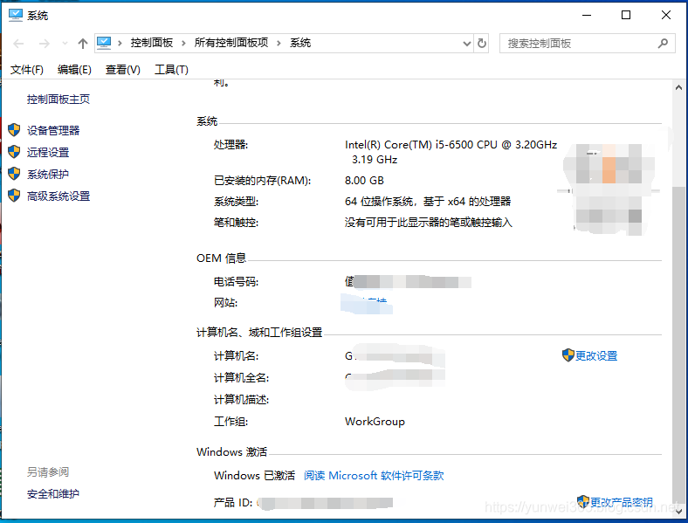The height and width of the screenshot is (523, 688).
Task: Close the 系统 window
Action: 665,16
